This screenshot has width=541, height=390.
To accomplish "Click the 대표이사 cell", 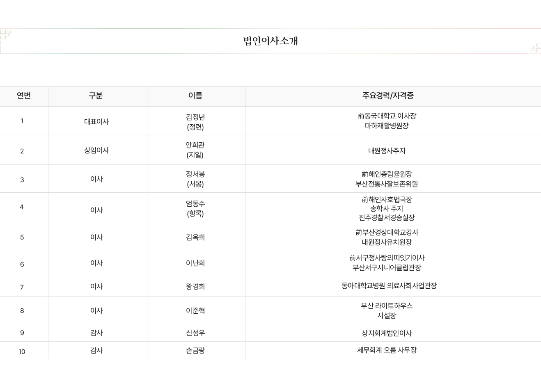I will pyautogui.click(x=96, y=121).
